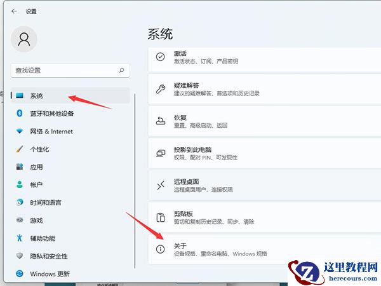Click the sidebar vertical scrollbar
This screenshot has width=381, height=286.
tap(135, 181)
